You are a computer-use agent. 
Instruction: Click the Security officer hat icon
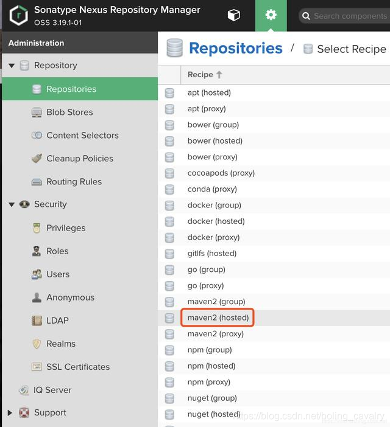(24, 204)
